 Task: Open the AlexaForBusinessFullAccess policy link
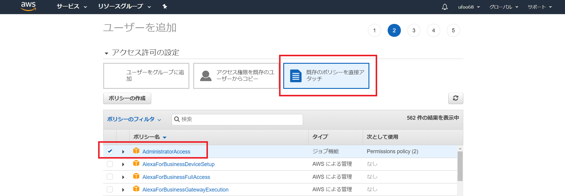click(x=176, y=177)
